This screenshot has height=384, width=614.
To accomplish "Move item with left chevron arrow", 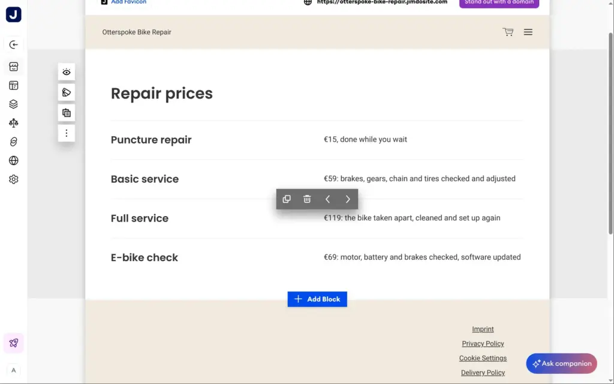I will tap(327, 199).
